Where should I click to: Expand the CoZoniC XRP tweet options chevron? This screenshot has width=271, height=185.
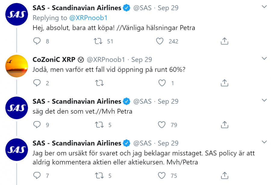(264, 58)
